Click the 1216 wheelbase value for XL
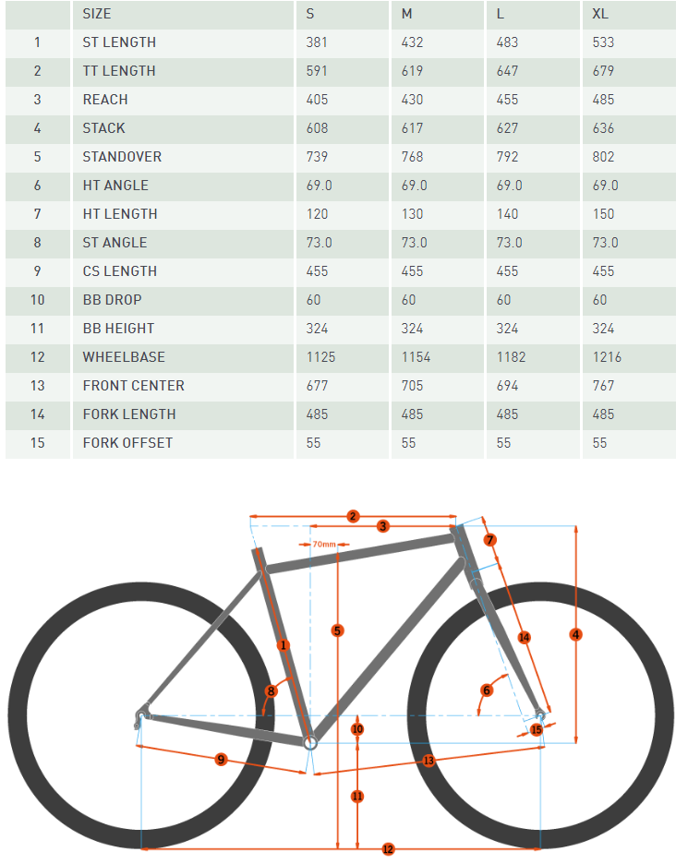This screenshot has width=688, height=864. [607, 357]
